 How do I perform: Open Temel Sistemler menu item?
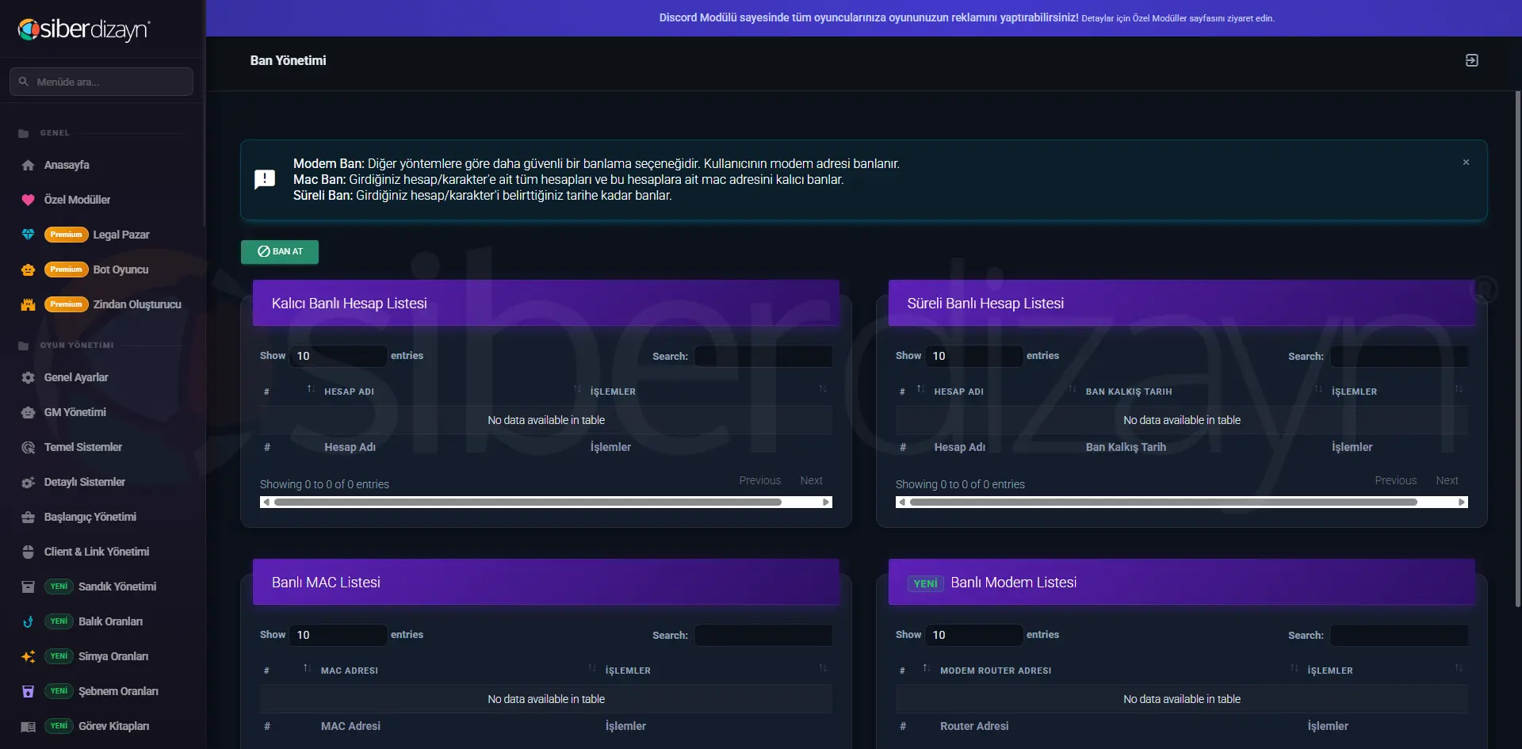coord(83,447)
